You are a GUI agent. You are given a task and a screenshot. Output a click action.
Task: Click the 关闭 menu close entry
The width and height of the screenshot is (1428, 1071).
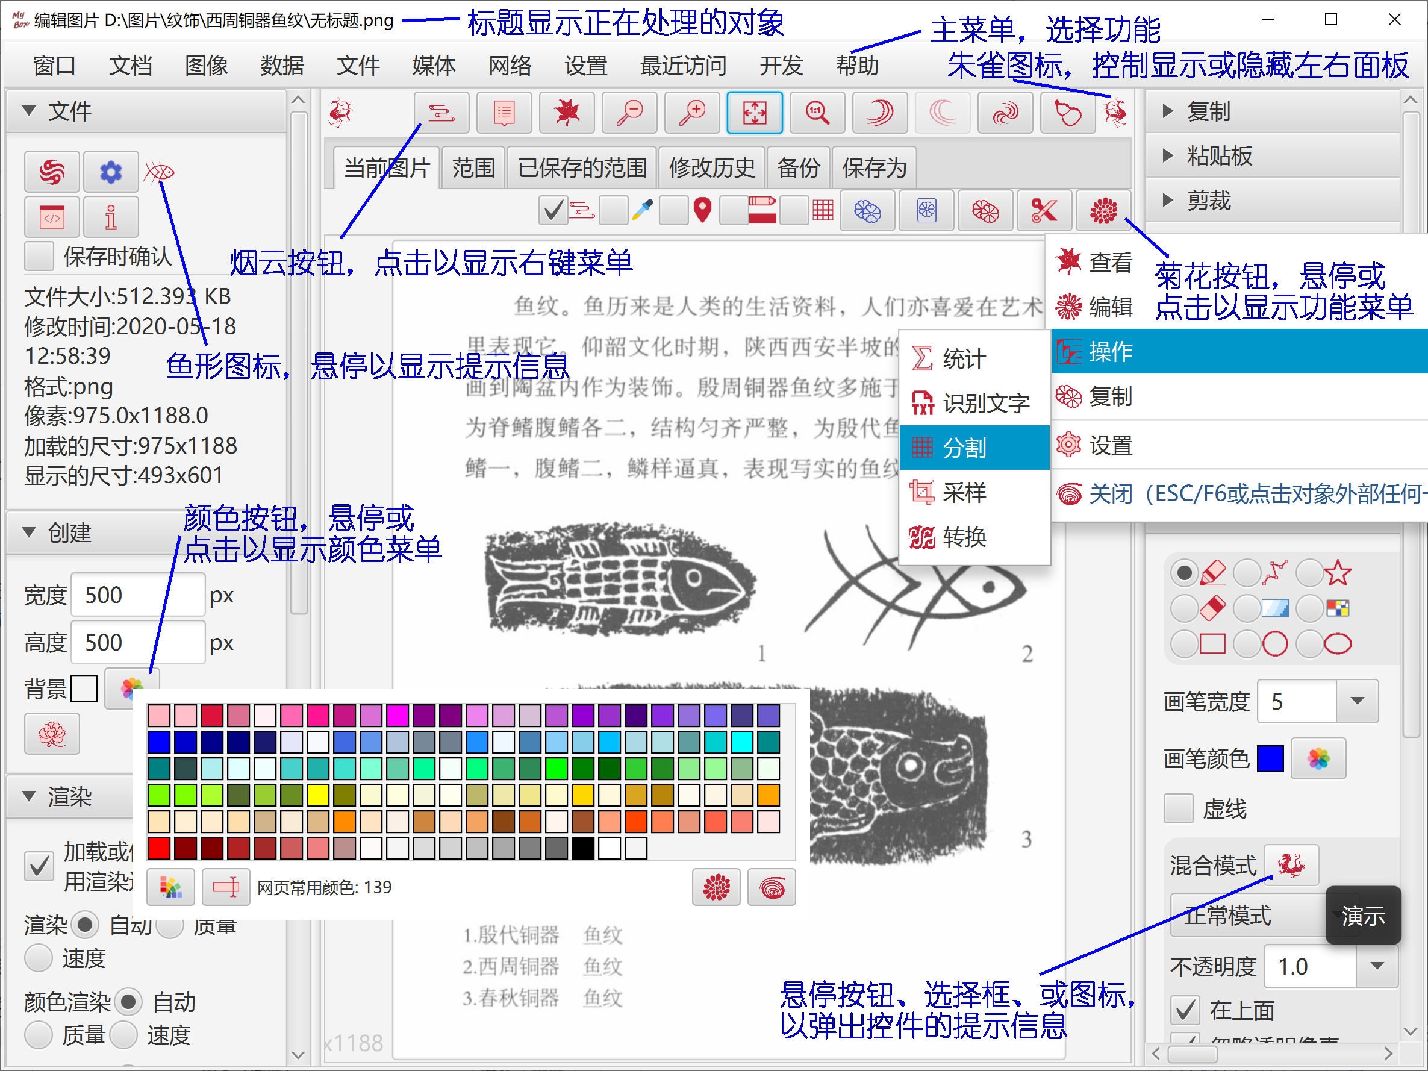pos(1239,494)
